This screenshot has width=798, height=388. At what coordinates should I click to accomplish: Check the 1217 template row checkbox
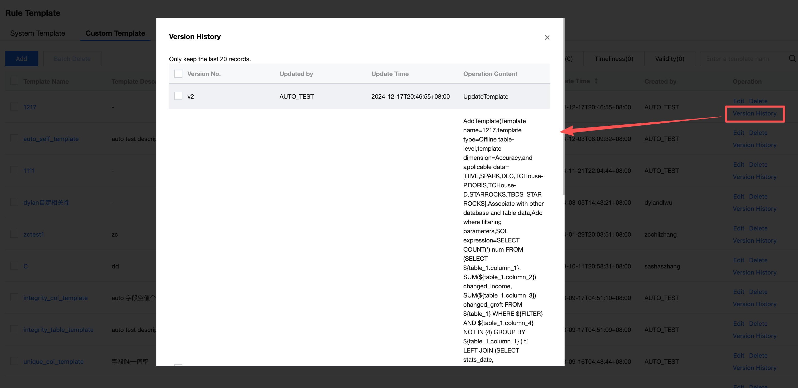click(x=14, y=107)
